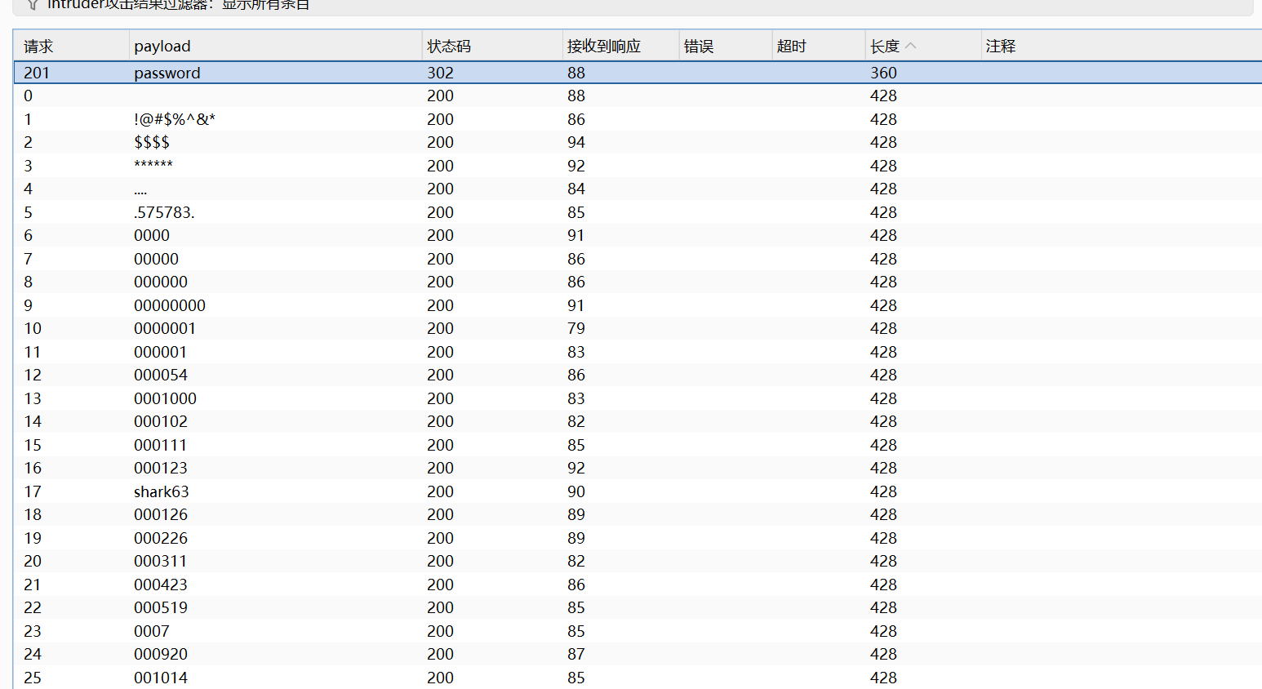The height and width of the screenshot is (689, 1262).
Task: Select the row with payload 0007
Action: (x=327, y=631)
